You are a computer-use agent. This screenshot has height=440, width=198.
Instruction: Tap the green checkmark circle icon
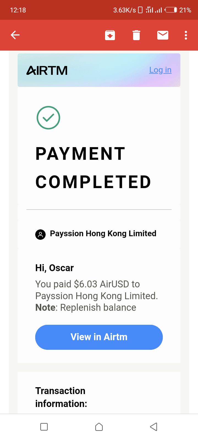pos(48,118)
